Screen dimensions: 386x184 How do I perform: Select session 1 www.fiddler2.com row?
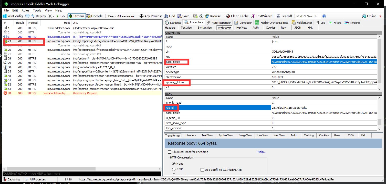click(x=82, y=28)
